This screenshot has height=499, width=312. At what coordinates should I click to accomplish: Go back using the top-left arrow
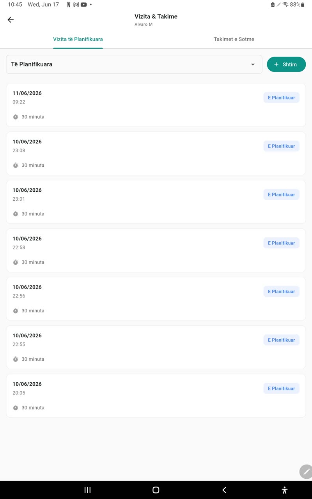tap(11, 20)
